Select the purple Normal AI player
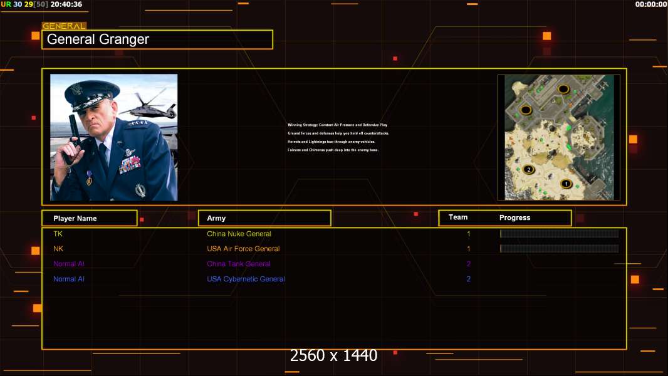 click(68, 264)
